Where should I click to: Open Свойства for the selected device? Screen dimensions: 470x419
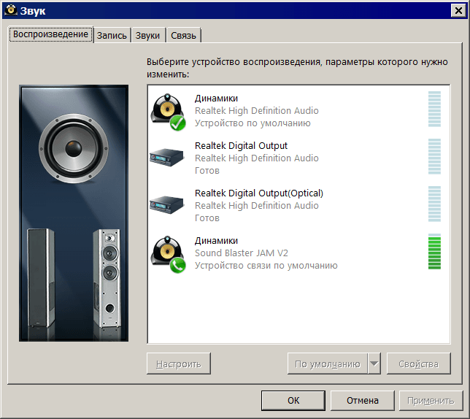418,364
